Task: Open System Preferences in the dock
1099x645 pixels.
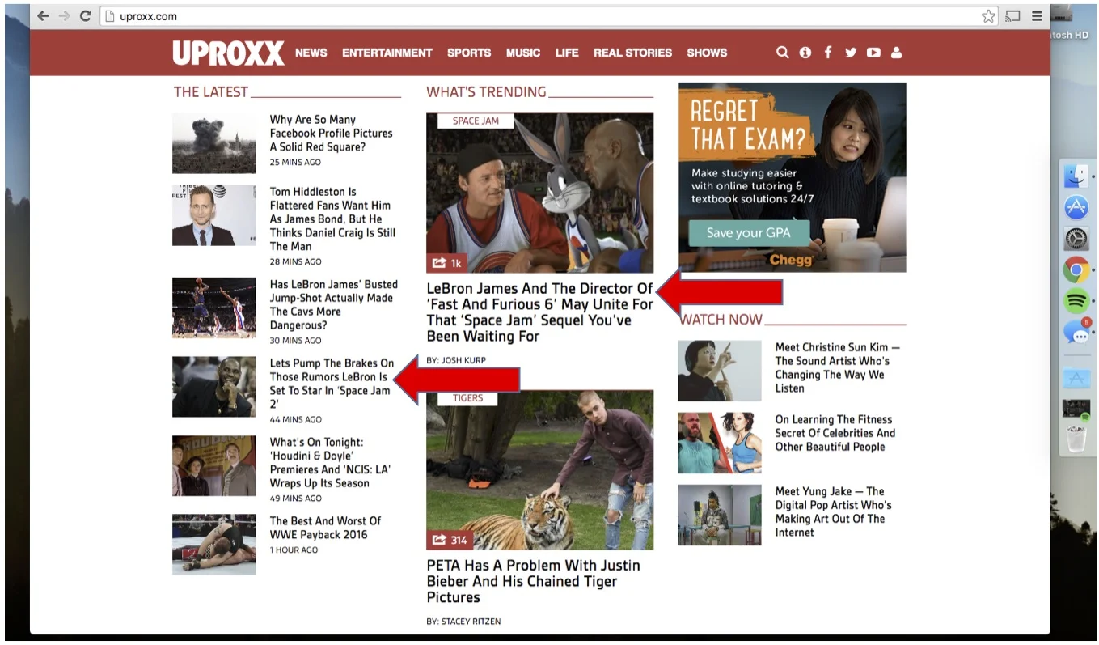Action: click(x=1076, y=239)
